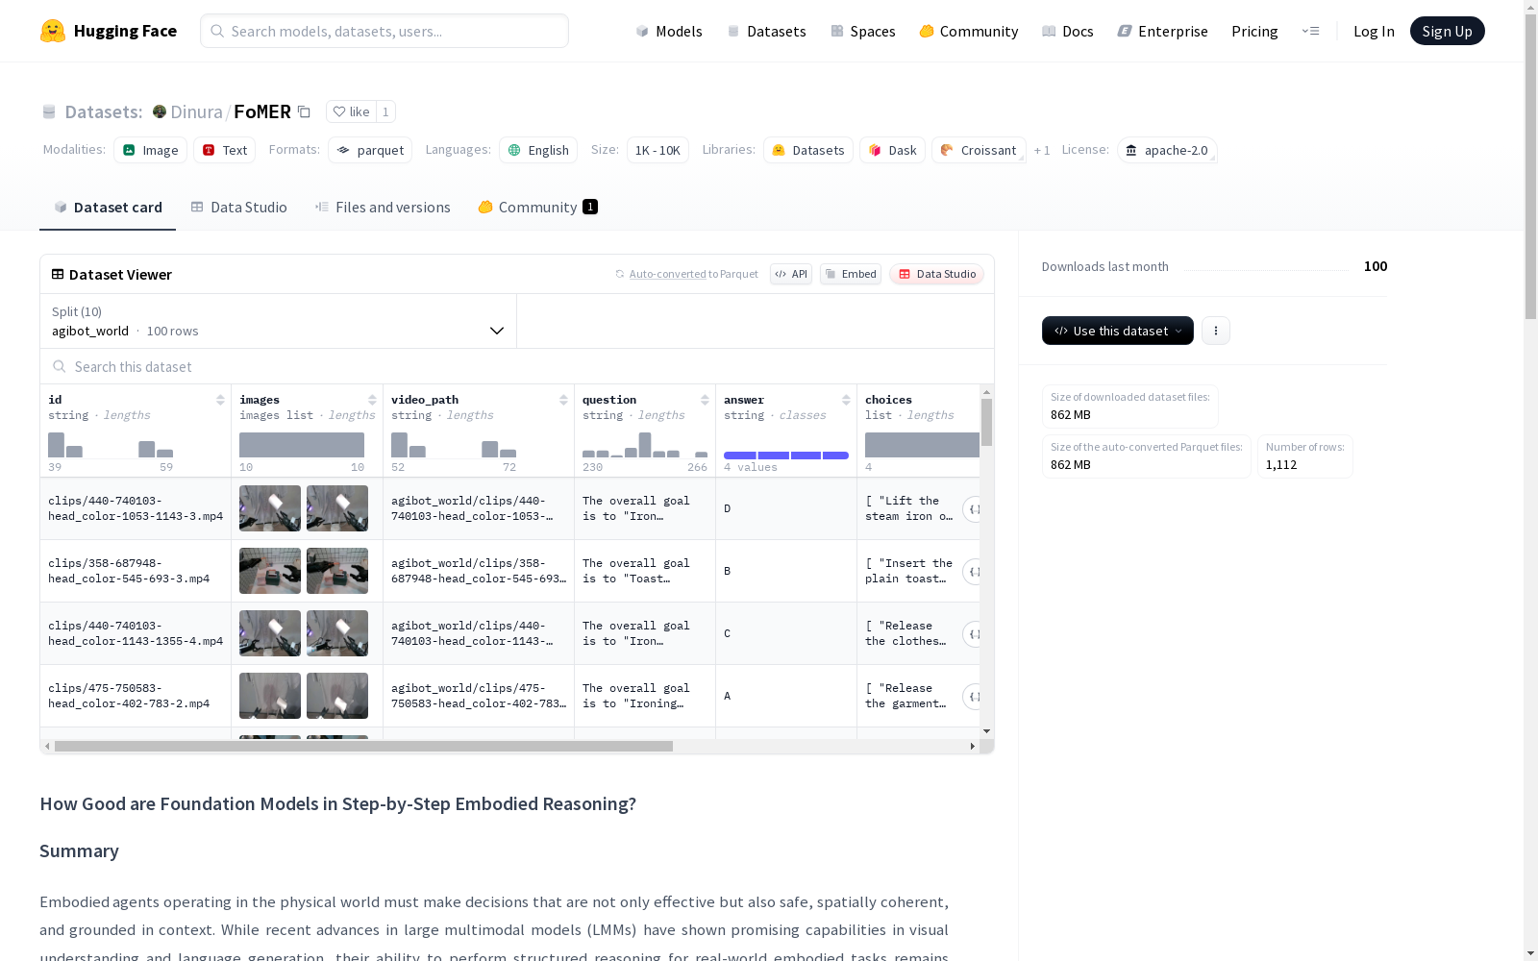Sort the question column

[x=705, y=400]
